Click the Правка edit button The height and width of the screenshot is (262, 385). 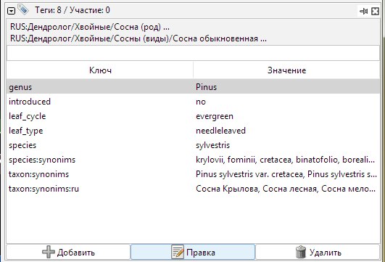pos(193,252)
